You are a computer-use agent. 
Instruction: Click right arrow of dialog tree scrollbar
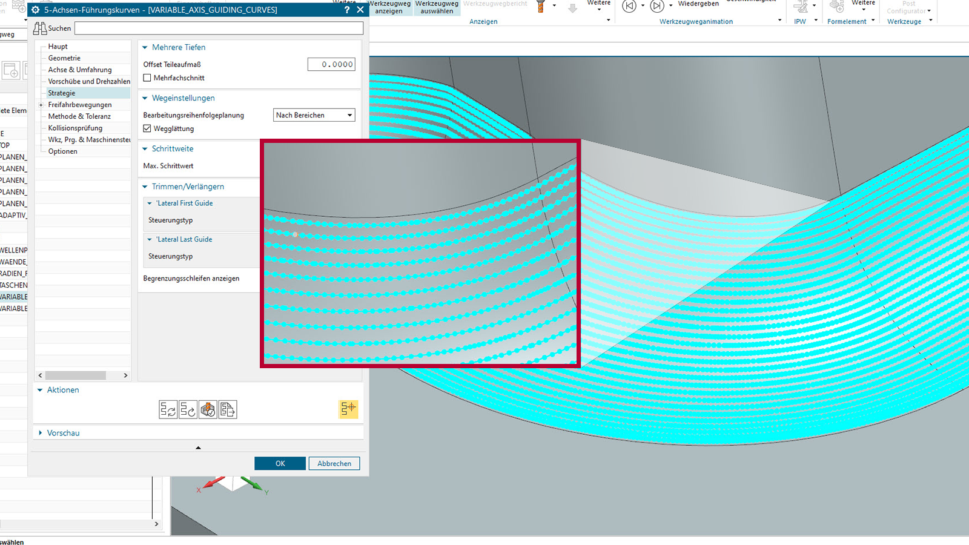[125, 375]
